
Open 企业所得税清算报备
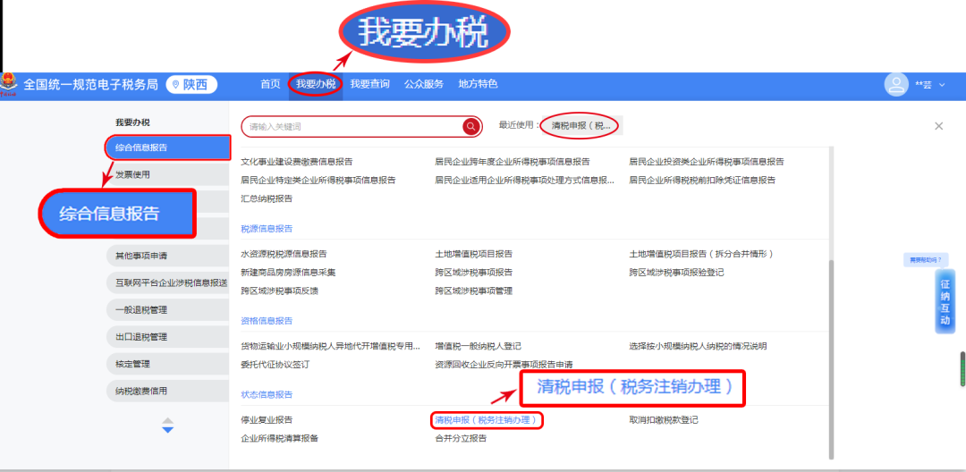click(280, 439)
